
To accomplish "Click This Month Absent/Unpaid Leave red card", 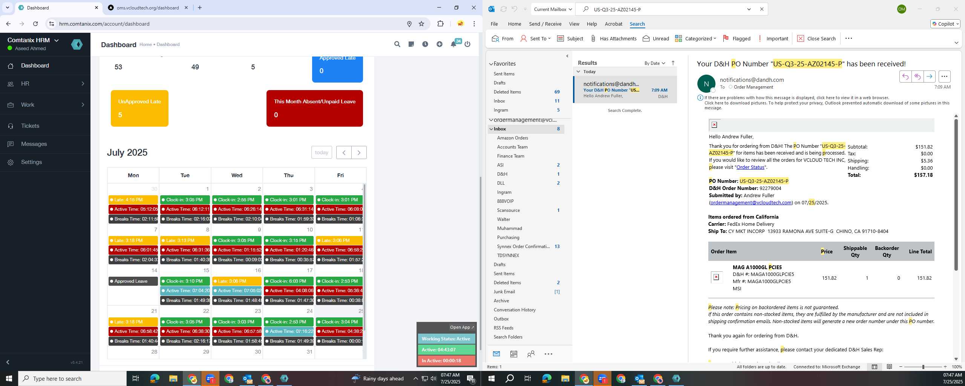I will point(314,108).
